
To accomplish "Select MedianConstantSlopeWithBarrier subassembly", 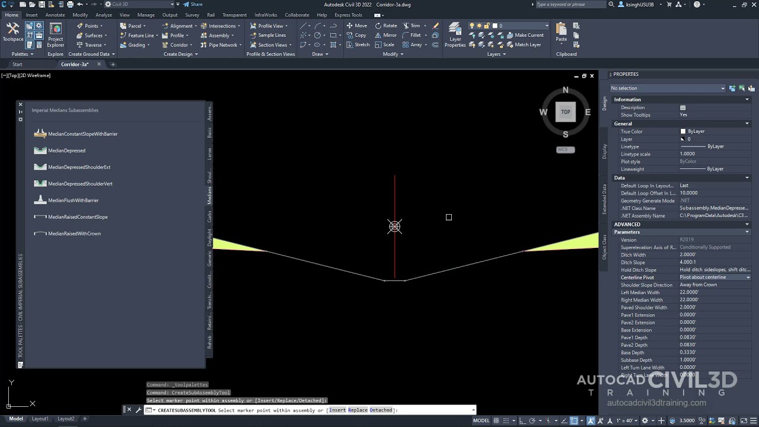I will [x=76, y=134].
